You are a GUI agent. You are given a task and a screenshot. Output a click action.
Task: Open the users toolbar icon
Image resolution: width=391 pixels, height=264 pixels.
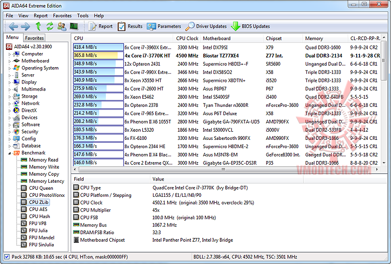[61, 26]
